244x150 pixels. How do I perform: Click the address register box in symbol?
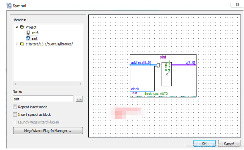158,65
